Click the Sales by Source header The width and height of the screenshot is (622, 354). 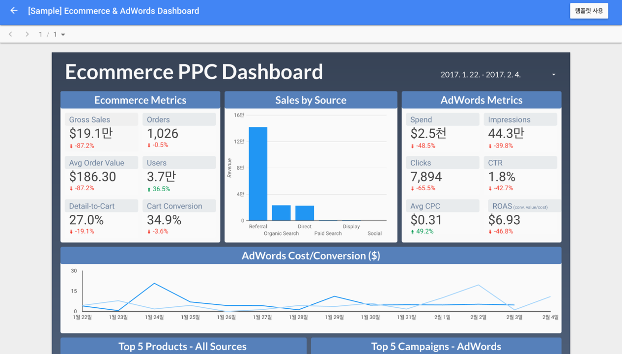(311, 100)
